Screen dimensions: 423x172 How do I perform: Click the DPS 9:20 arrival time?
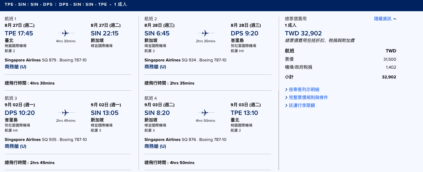(244, 33)
